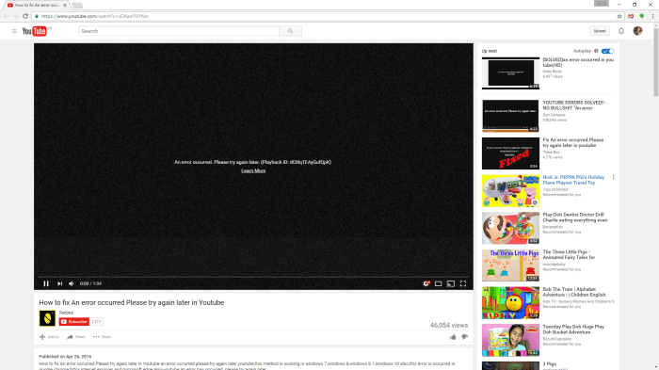Open the More options under video
659x370 pixels.
[102, 337]
